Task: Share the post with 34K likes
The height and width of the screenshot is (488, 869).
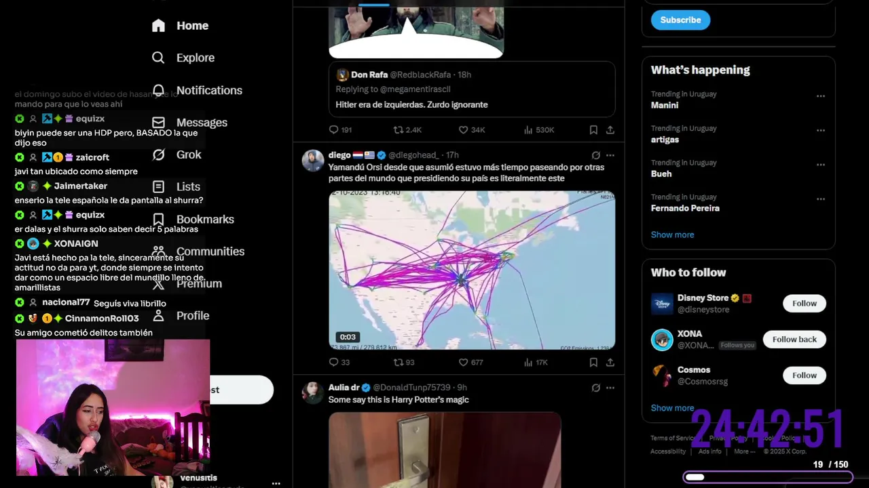Action: (610, 129)
